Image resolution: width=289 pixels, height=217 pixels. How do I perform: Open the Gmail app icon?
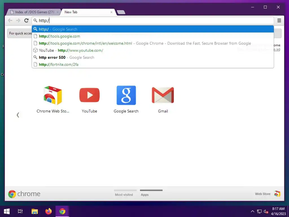pos(163,95)
